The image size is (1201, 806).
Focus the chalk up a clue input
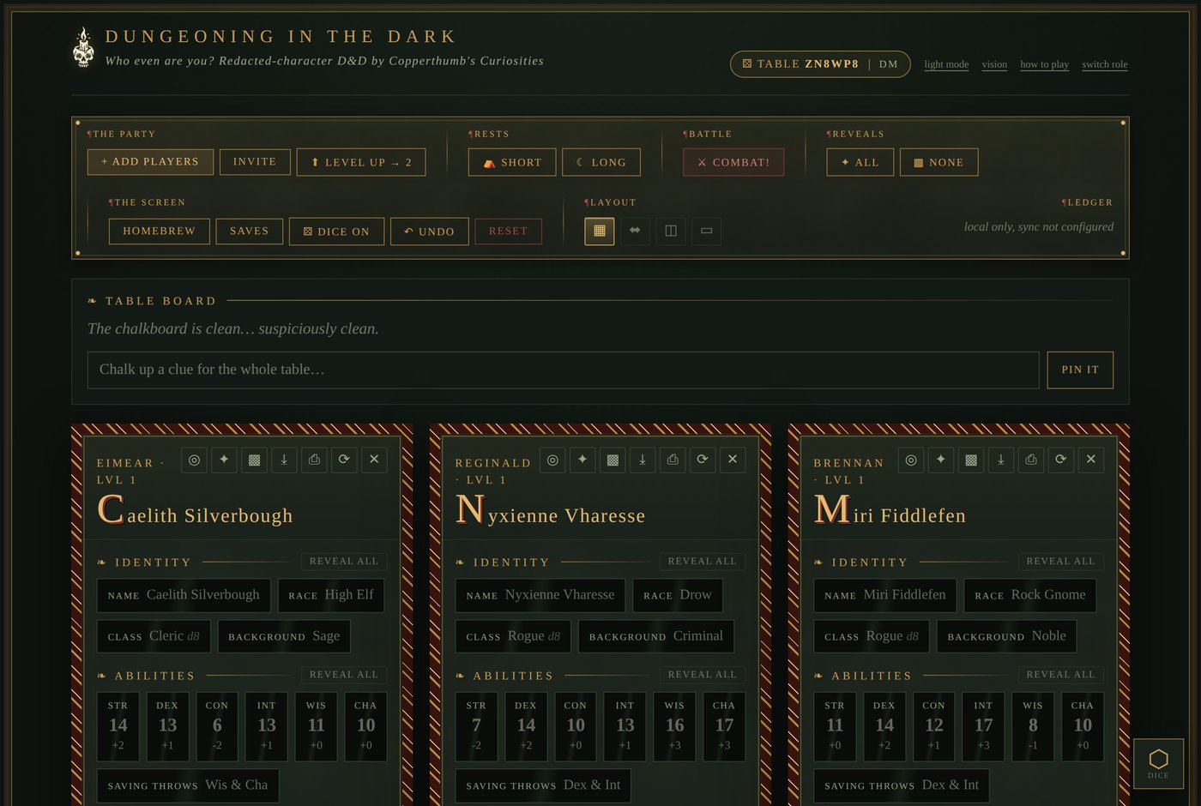tap(563, 370)
